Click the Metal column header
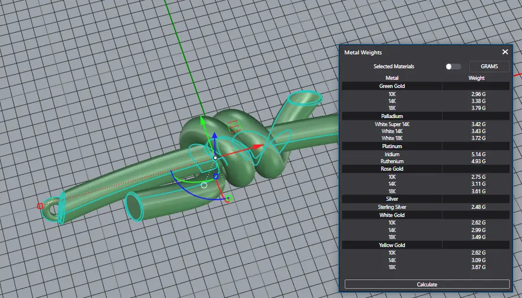Screen dimensions: 522x298 (x=392, y=78)
